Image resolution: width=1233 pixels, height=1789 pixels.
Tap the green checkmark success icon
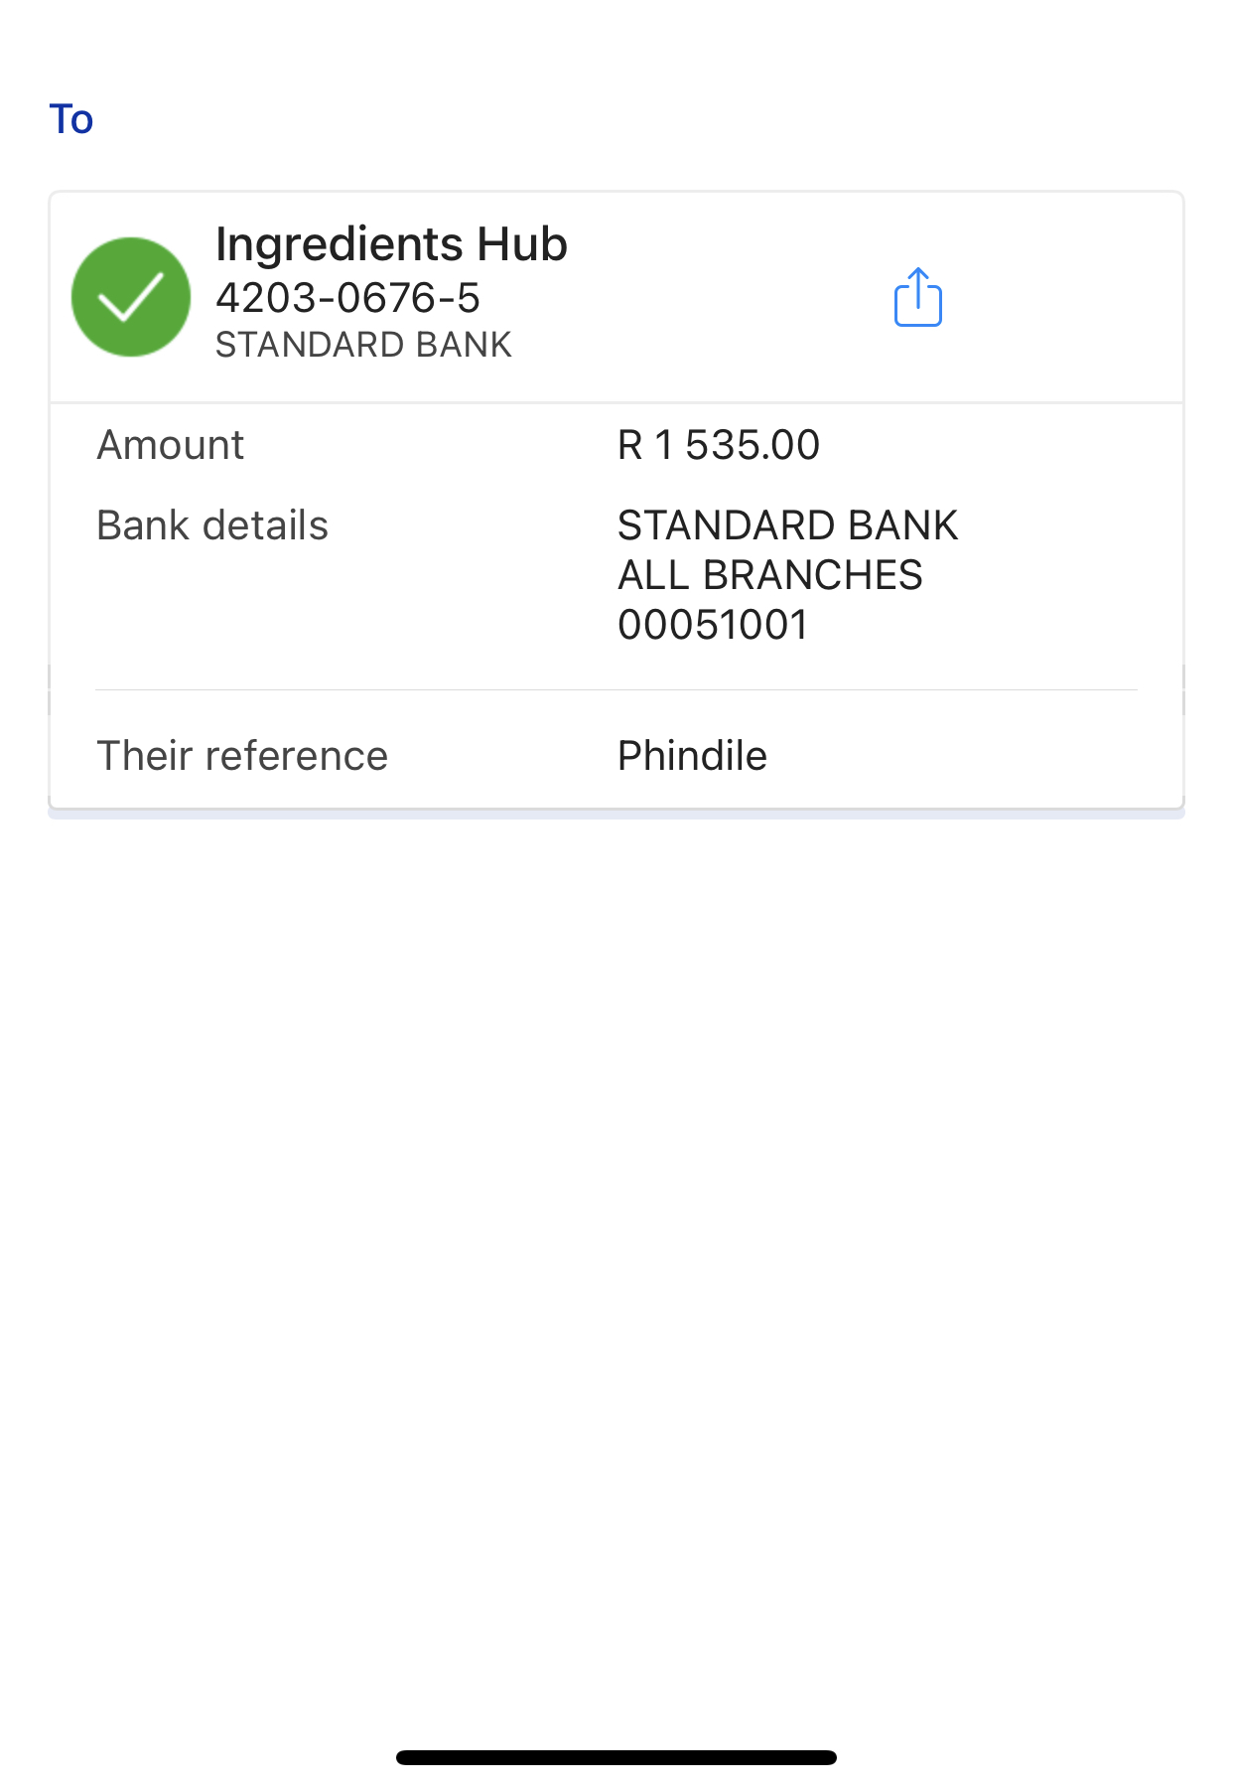pos(131,297)
